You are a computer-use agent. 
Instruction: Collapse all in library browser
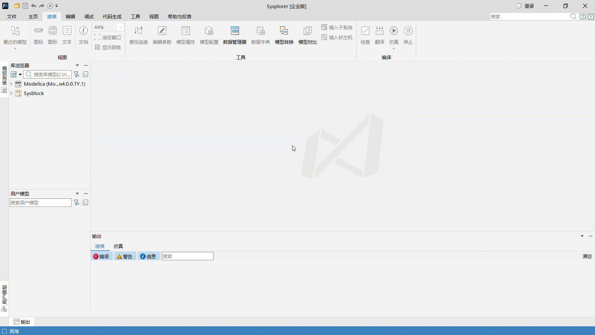coord(86,74)
